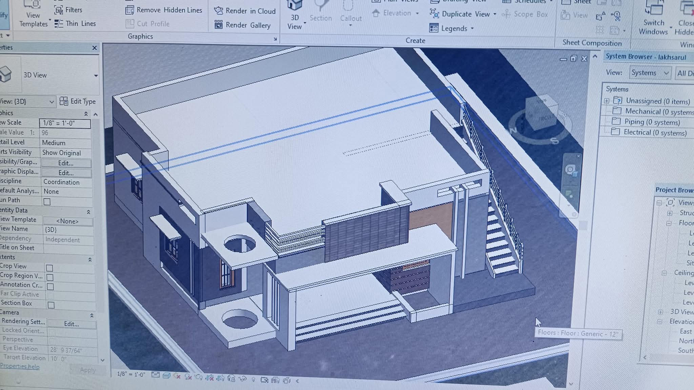Click Temporary Hide/Isolate sunglasses icon
Viewport: 694px width, 390px height.
(x=243, y=378)
